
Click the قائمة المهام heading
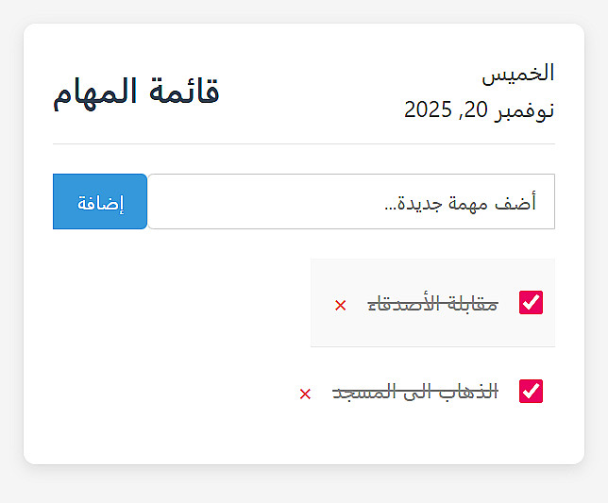point(136,92)
